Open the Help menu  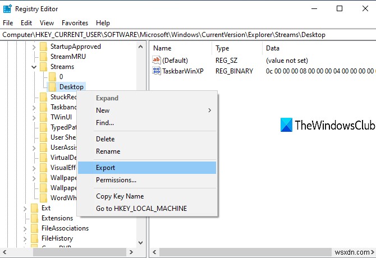pyautogui.click(x=103, y=23)
